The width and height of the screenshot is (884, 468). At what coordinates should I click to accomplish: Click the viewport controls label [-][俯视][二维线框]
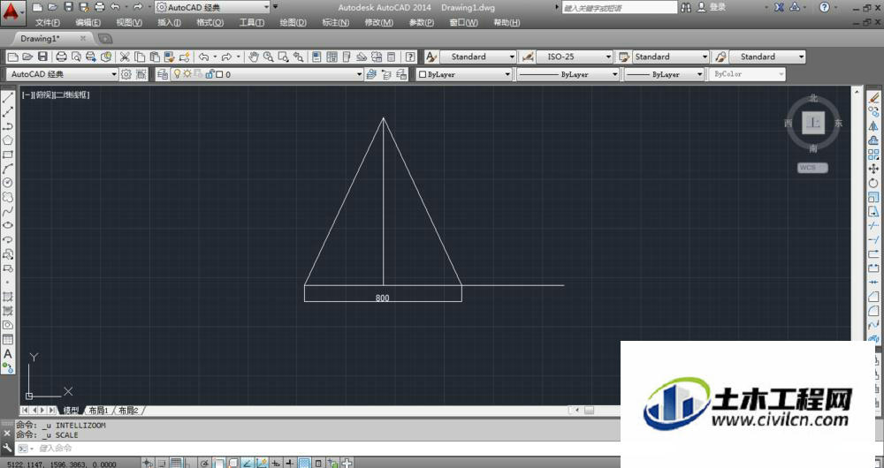coord(56,95)
